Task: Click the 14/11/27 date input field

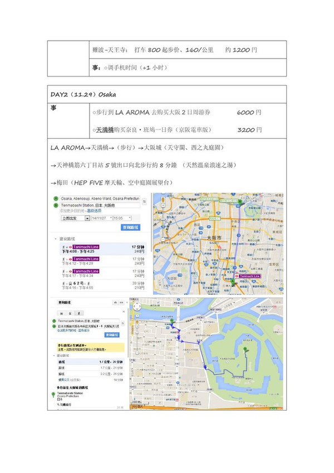Action: coord(101,218)
